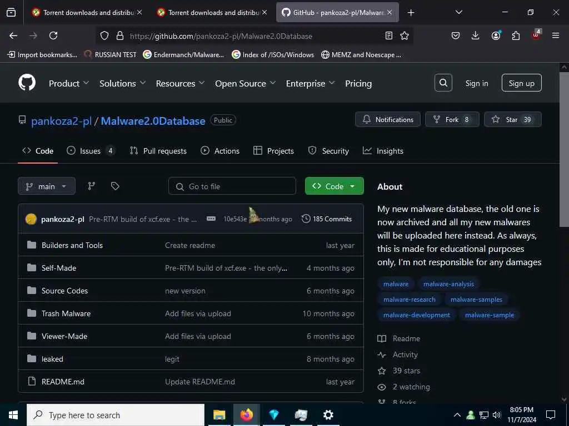Open Firefox View icon
Viewport: 569px width, 426px height.
click(11, 13)
